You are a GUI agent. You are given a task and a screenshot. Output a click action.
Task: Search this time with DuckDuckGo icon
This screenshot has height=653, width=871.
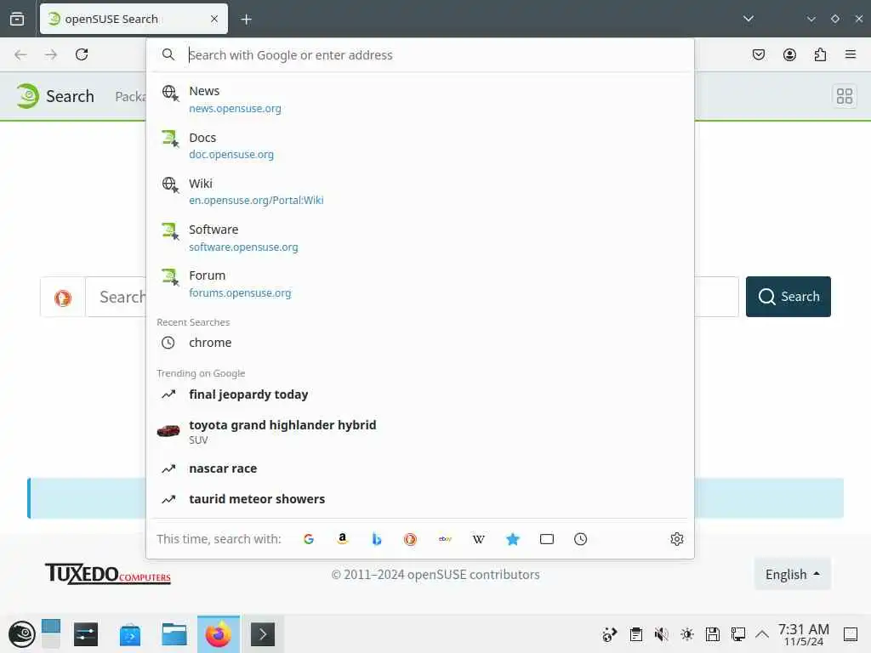pos(411,539)
